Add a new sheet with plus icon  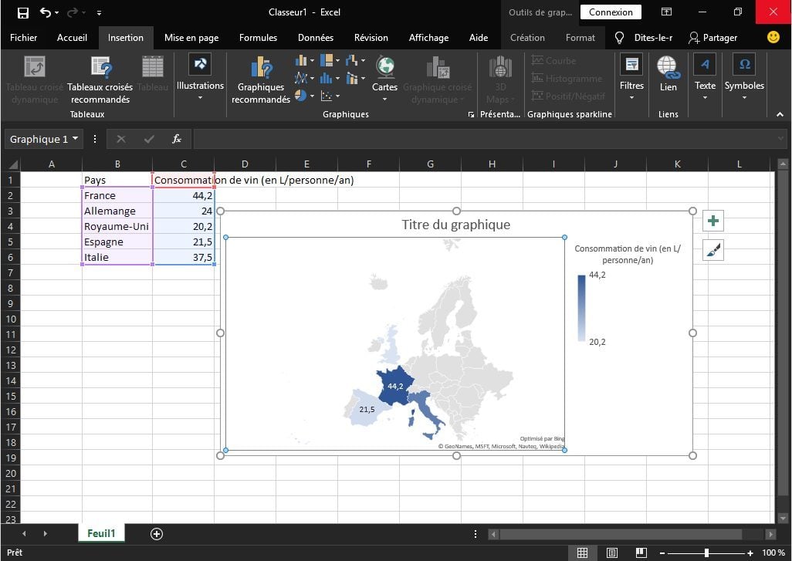(157, 534)
